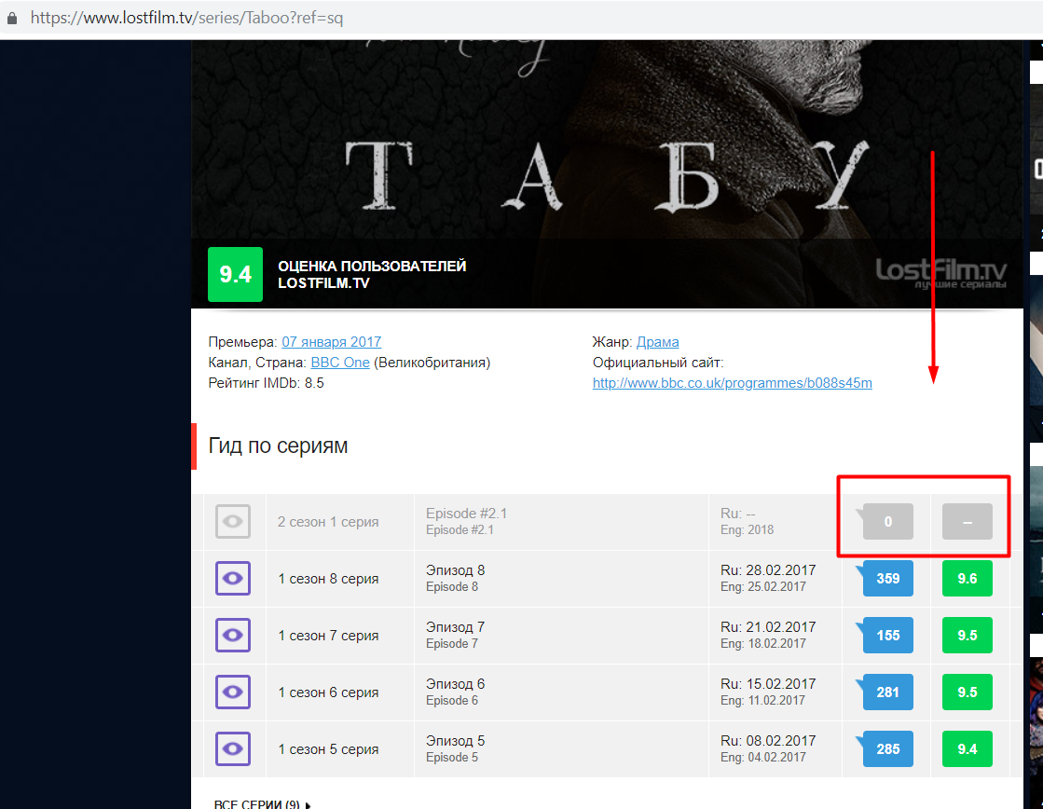Screen dimensions: 1043x809
Task: Click the gray dash rating badge for Episode #2.1
Action: [968, 522]
